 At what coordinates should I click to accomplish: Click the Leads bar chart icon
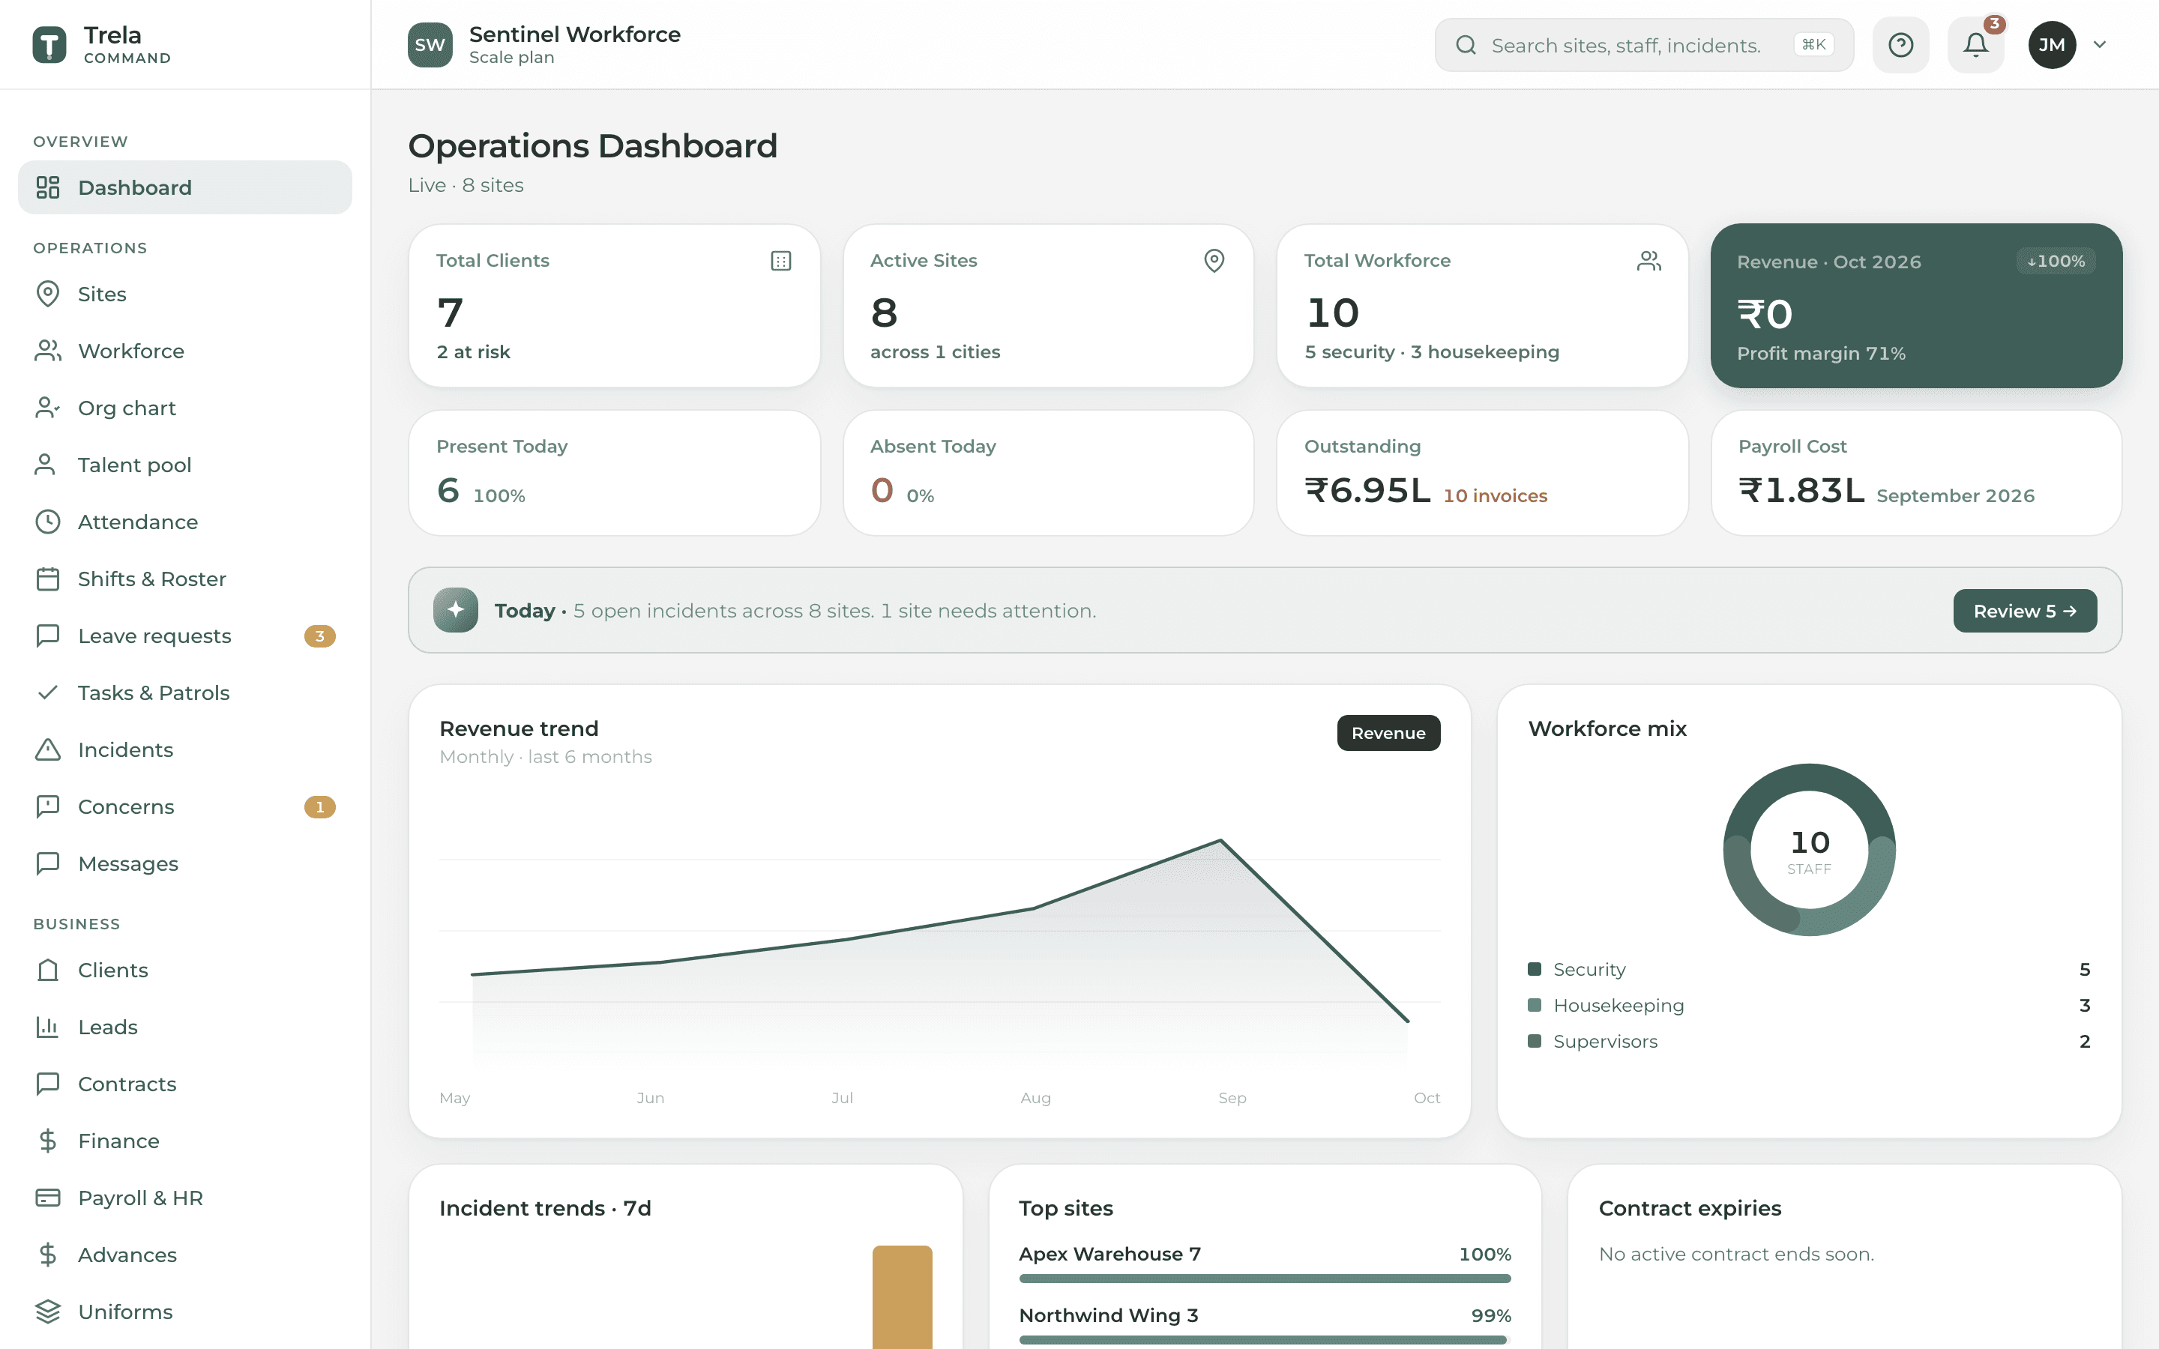pos(48,1027)
